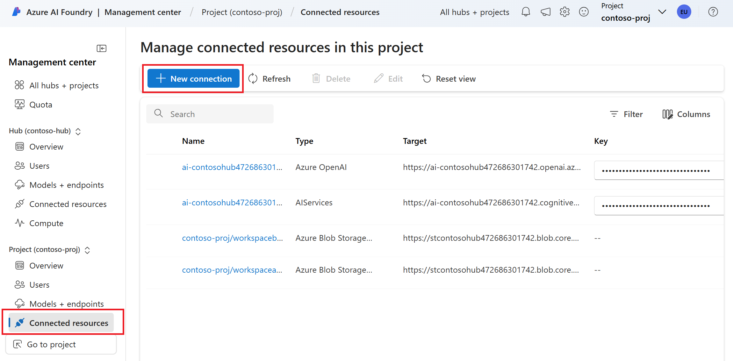Viewport: 733px width, 361px height.
Task: Click the megaphone announcements icon
Action: click(x=545, y=12)
